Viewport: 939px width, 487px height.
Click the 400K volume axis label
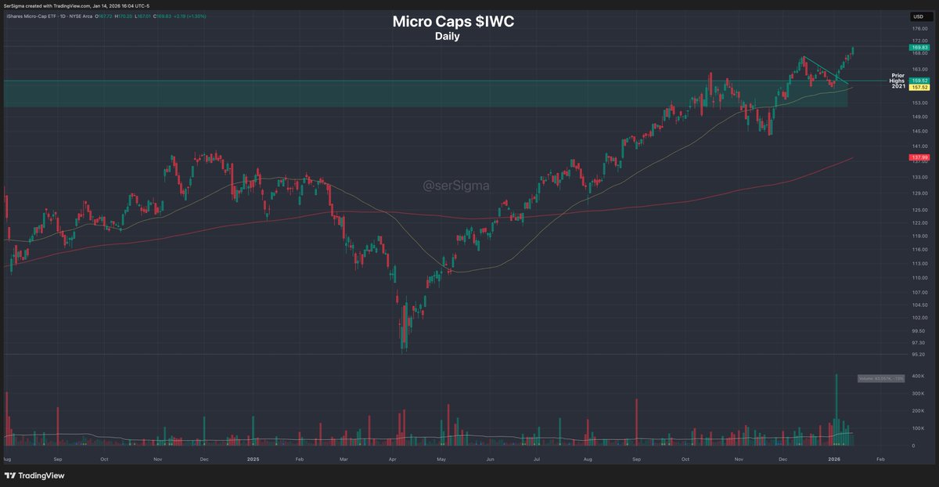[x=919, y=376]
